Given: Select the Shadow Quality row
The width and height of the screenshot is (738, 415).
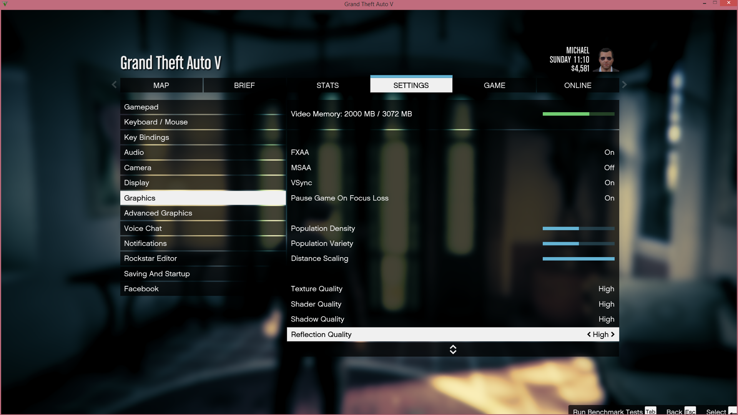Looking at the screenshot, I should pos(452,319).
